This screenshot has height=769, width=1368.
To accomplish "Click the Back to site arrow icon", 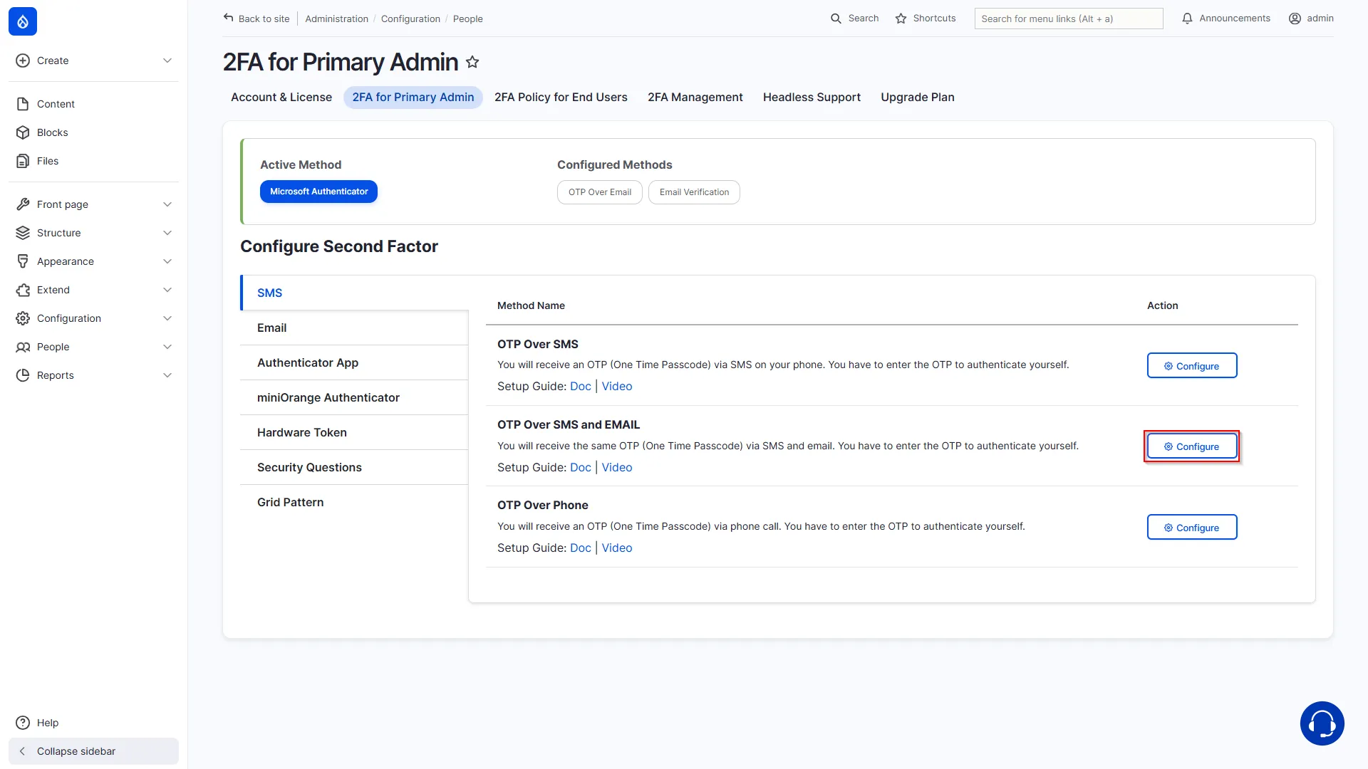I will tap(228, 18).
